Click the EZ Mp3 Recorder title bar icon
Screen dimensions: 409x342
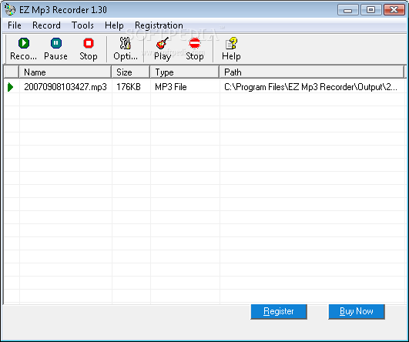coord(10,10)
